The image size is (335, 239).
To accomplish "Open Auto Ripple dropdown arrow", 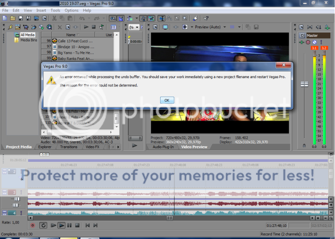I will coord(137,18).
